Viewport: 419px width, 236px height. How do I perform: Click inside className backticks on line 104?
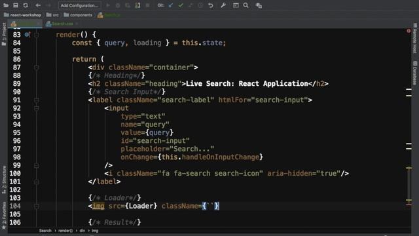[210, 206]
